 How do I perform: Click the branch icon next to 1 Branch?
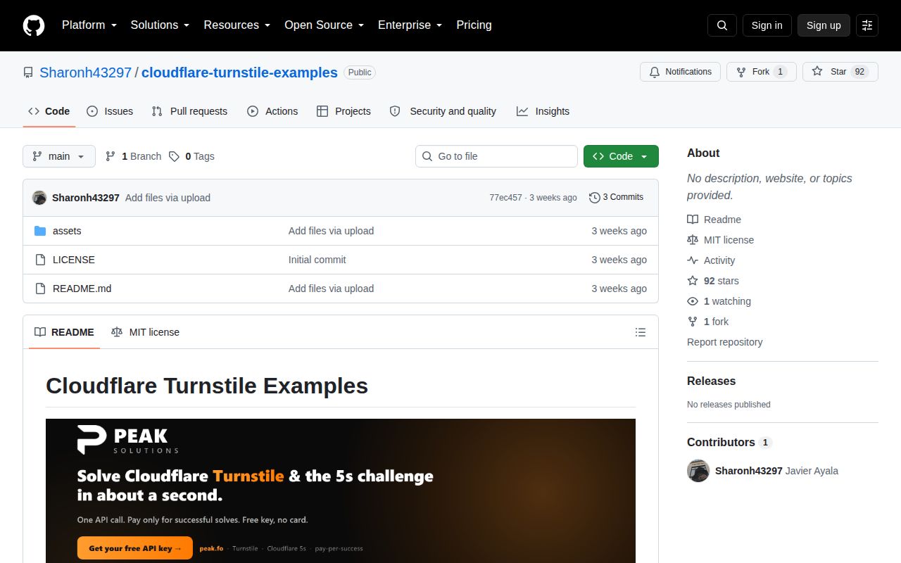[x=111, y=156]
